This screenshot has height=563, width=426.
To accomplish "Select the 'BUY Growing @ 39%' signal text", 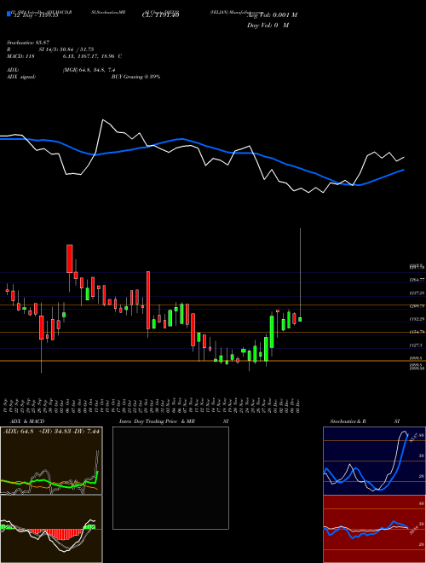I will pyautogui.click(x=135, y=77).
